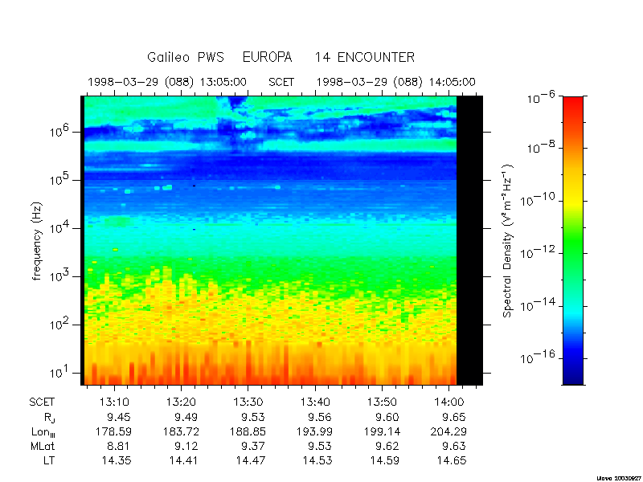Image resolution: width=643 pixels, height=482 pixels.
Task: Select the start time label '1998-03-29 (088) 13:05:00'
Action: pos(167,82)
